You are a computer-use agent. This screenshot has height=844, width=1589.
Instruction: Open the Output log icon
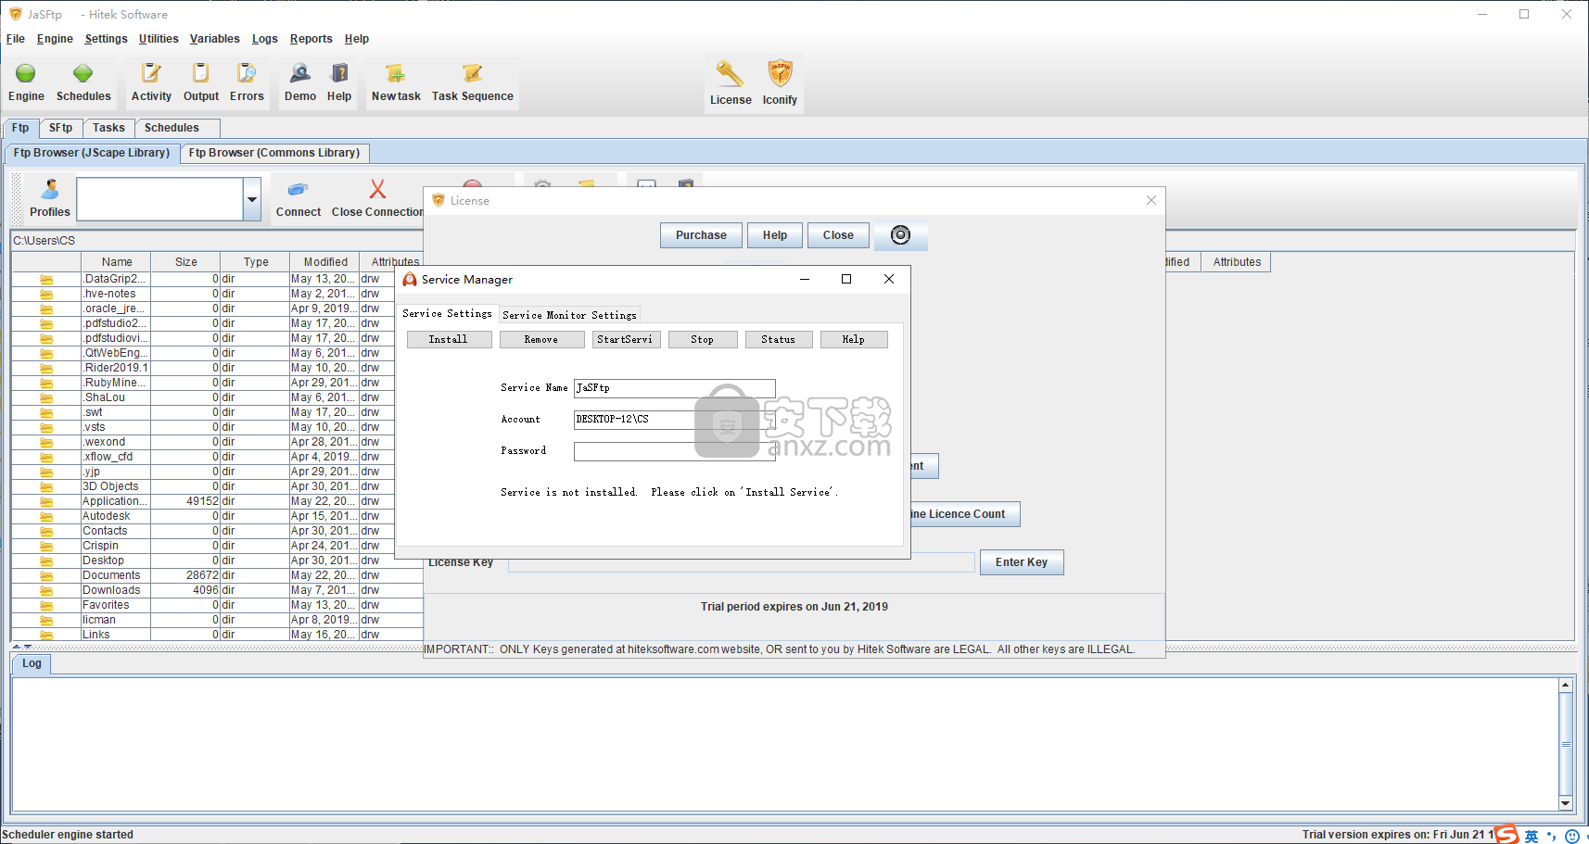click(x=201, y=82)
